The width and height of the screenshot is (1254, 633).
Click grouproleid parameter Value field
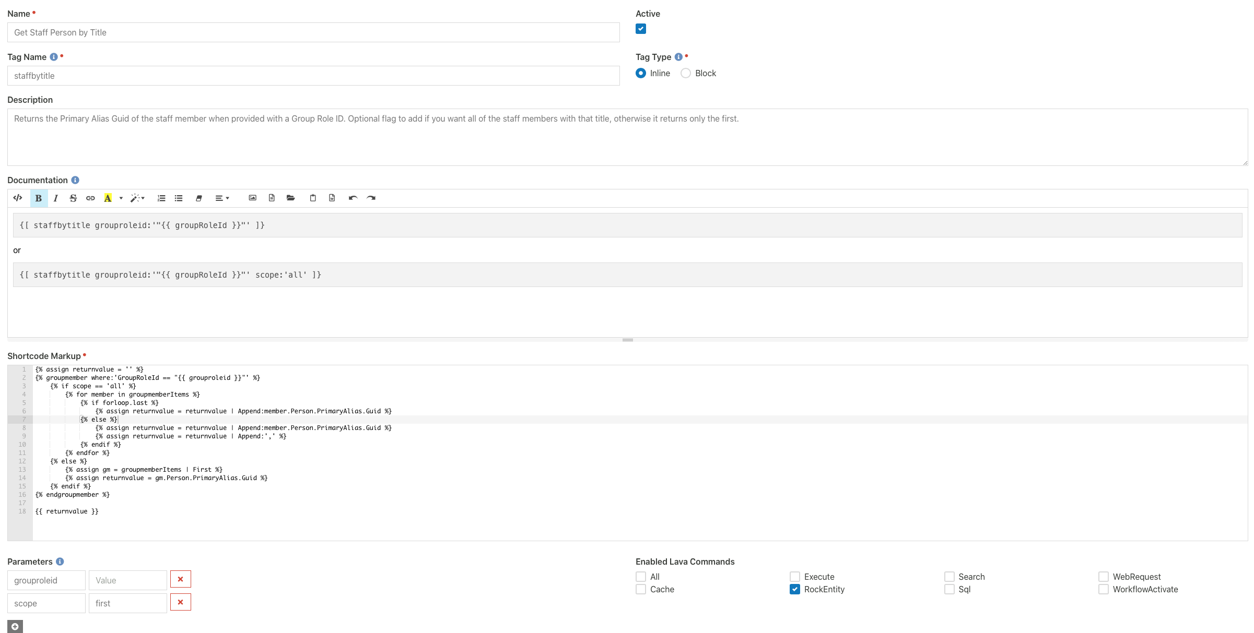tap(128, 580)
